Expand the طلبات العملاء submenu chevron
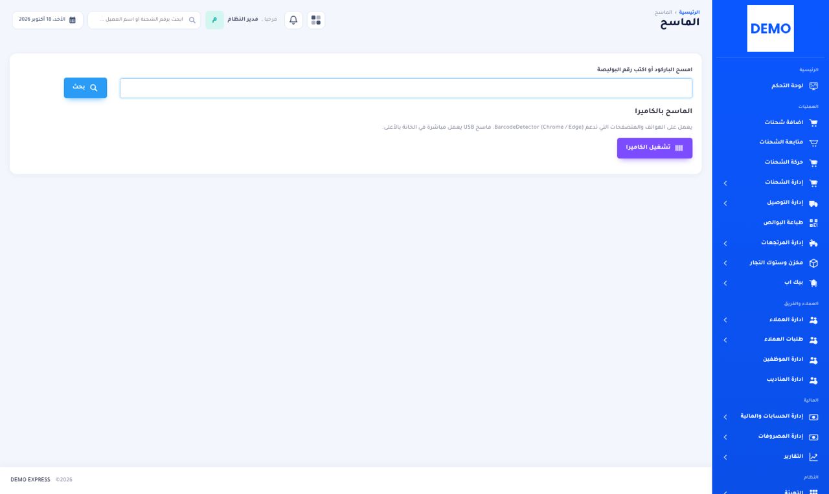This screenshot has width=829, height=494. tap(725, 340)
